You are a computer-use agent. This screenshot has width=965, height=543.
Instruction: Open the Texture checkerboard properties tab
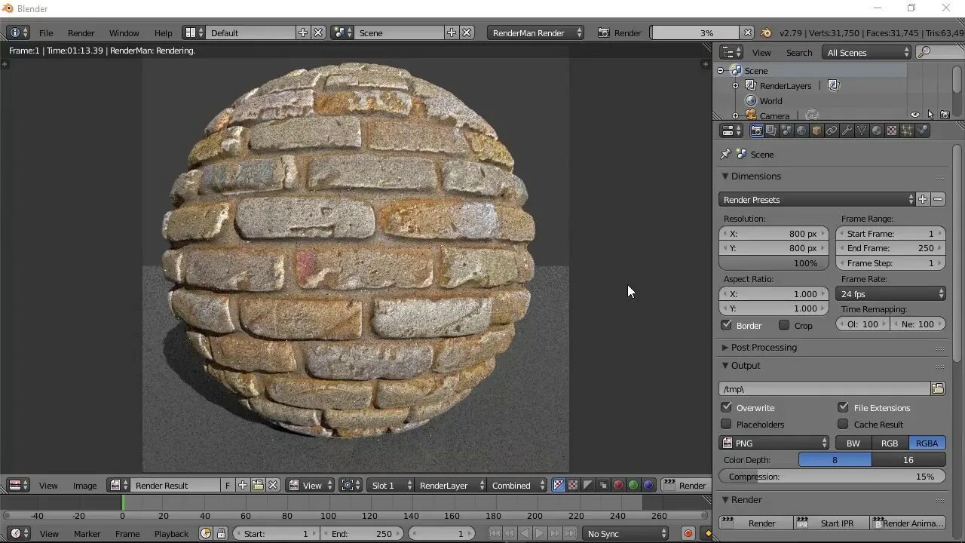(x=892, y=130)
